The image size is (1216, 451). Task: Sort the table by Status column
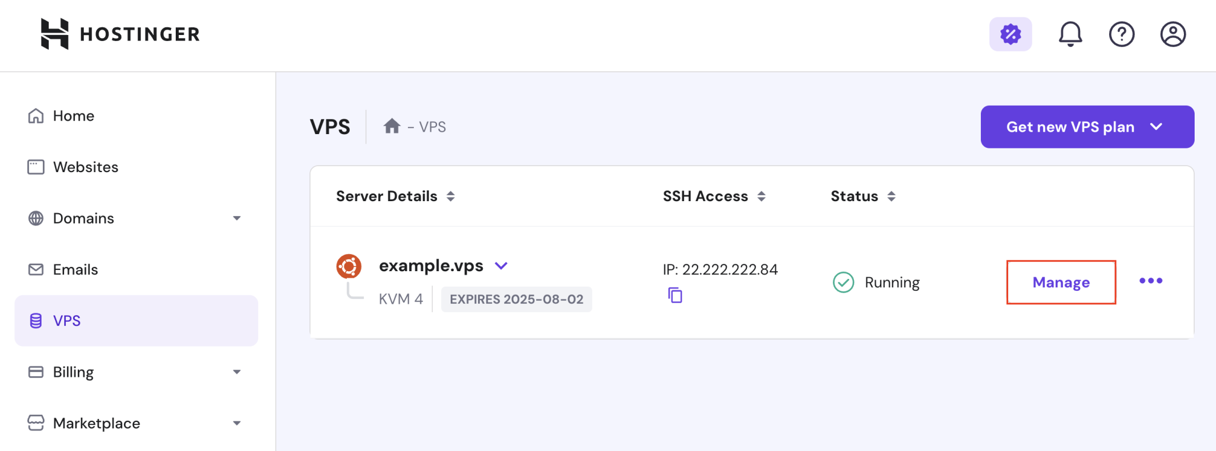[891, 196]
